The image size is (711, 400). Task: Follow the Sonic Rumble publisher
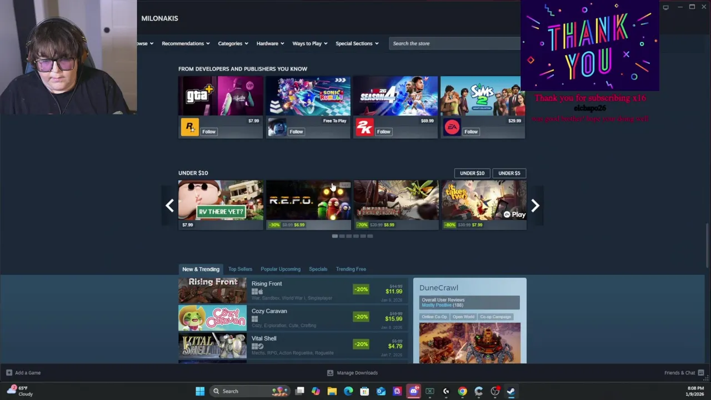tap(296, 132)
